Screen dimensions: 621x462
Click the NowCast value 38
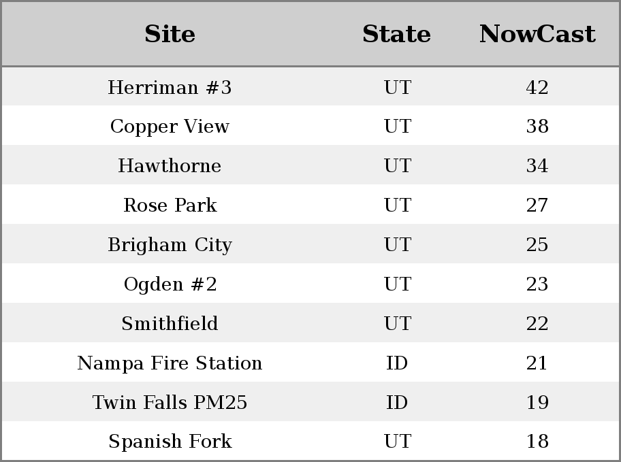coord(537,127)
